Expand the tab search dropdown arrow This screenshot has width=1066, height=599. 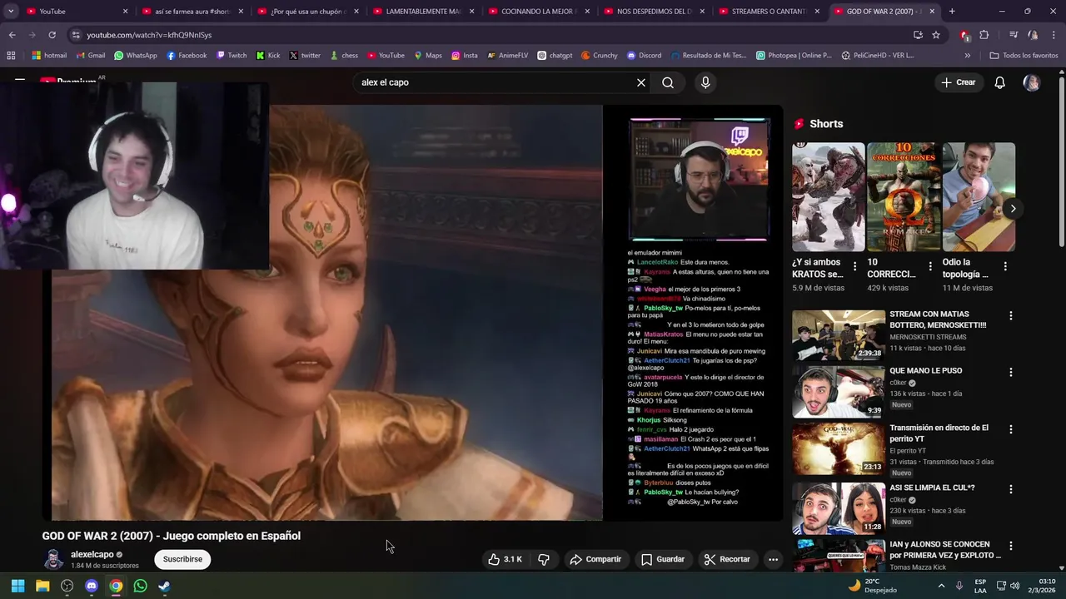point(11,12)
